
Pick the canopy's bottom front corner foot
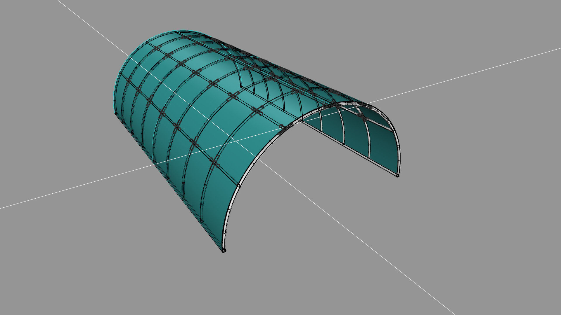pos(224,251)
